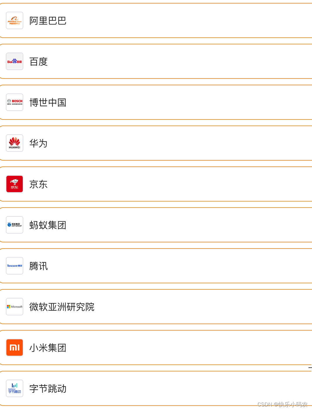312x410 pixels.
Task: Click the Alibaba Group logo icon
Action: (x=15, y=20)
